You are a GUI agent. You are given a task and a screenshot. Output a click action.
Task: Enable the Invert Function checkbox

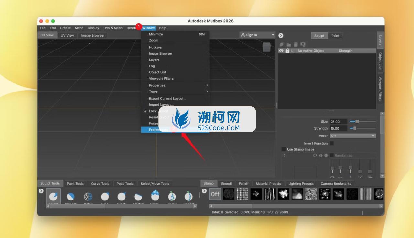click(x=332, y=143)
